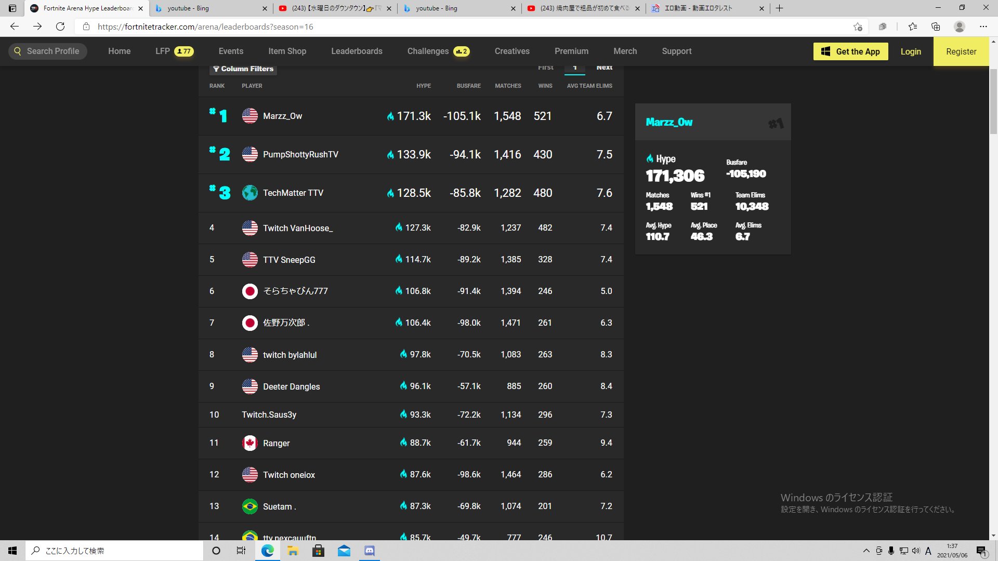
Task: Open Premium navigation item
Action: 571,51
